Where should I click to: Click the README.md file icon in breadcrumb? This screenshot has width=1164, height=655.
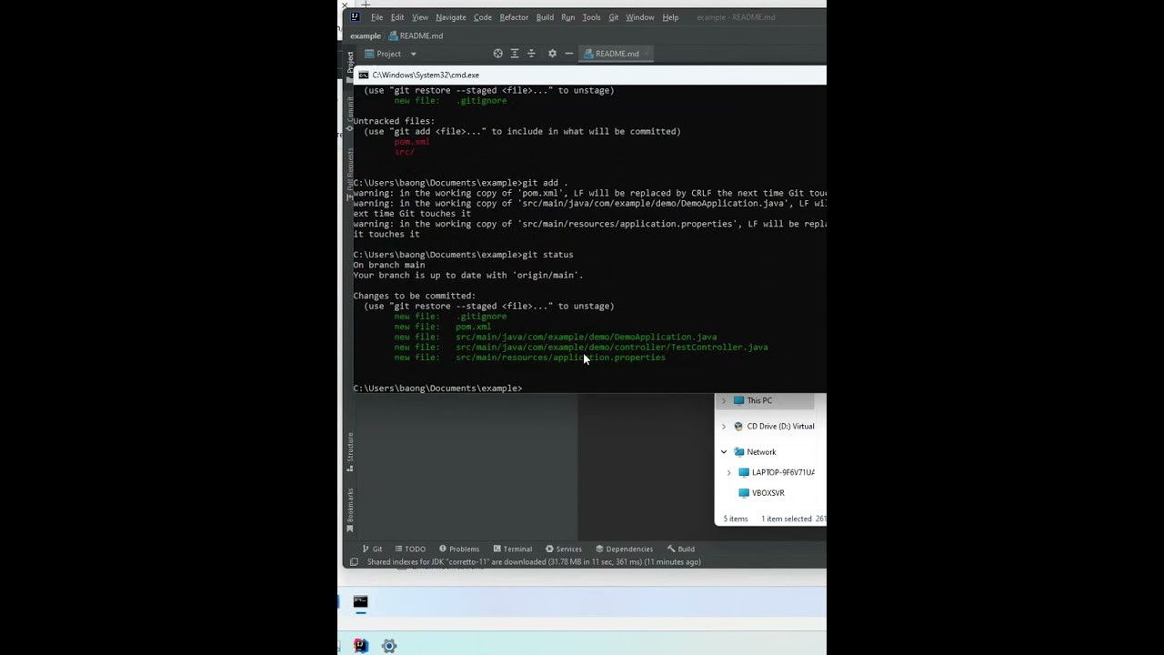pos(394,35)
